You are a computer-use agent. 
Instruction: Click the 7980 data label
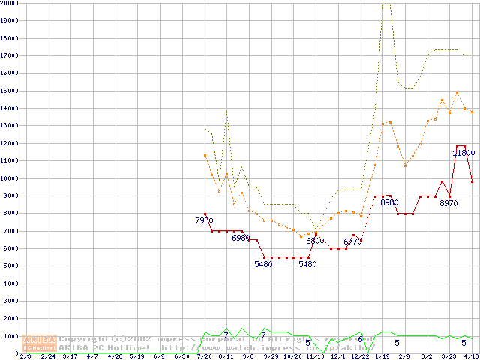(x=204, y=220)
